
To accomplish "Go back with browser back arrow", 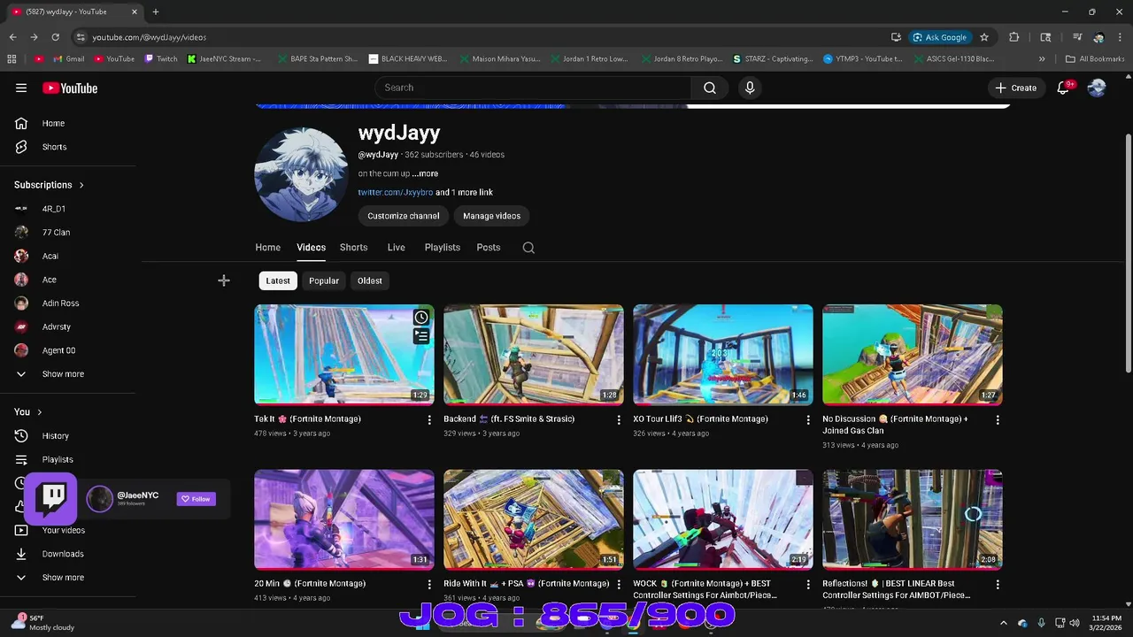I will (12, 37).
